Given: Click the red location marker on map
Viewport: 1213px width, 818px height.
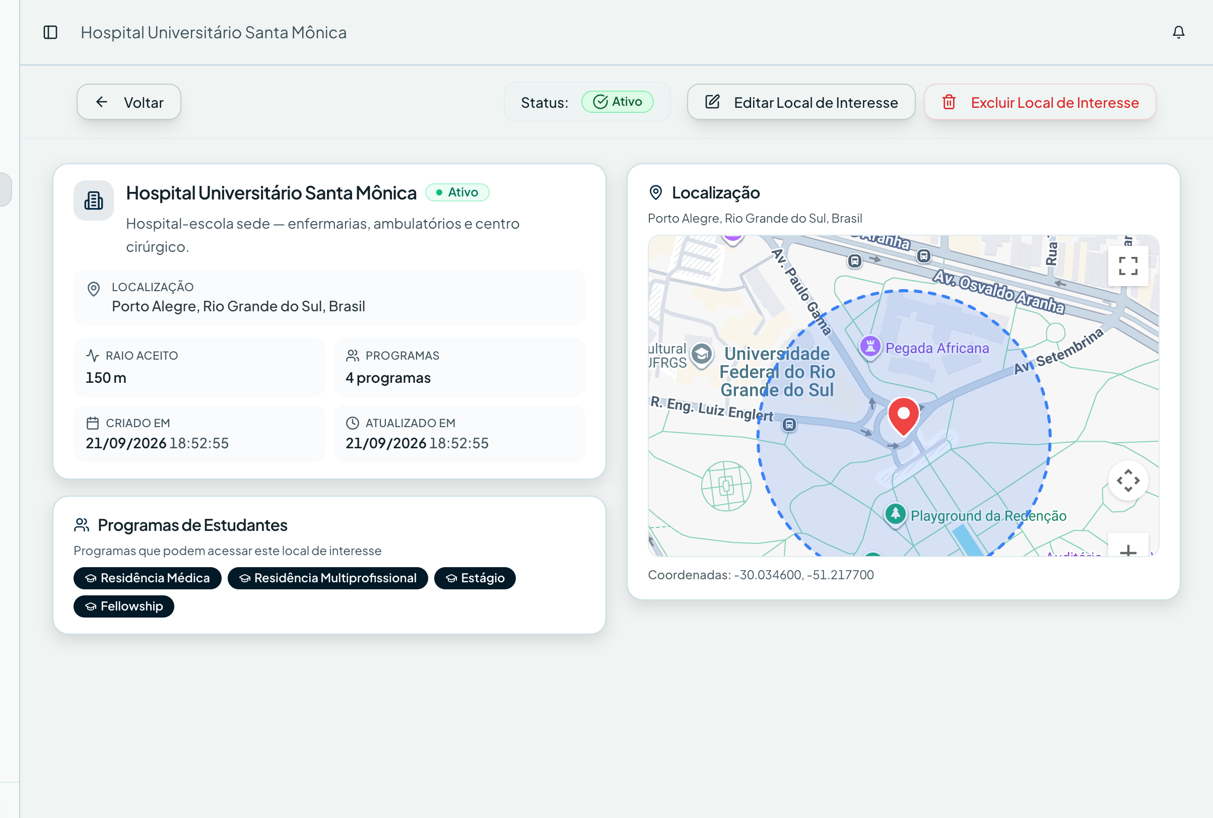Looking at the screenshot, I should (904, 416).
